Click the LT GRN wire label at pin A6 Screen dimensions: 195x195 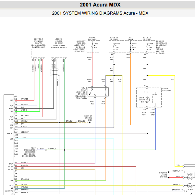click(24, 110)
